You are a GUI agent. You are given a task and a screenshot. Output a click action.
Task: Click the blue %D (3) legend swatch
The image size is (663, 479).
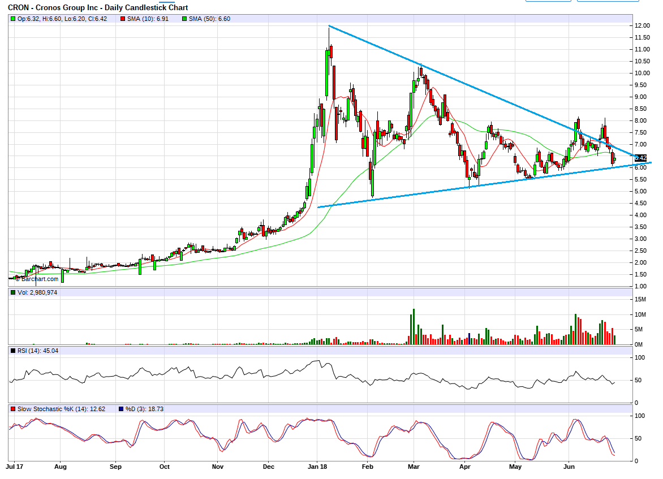(x=121, y=409)
